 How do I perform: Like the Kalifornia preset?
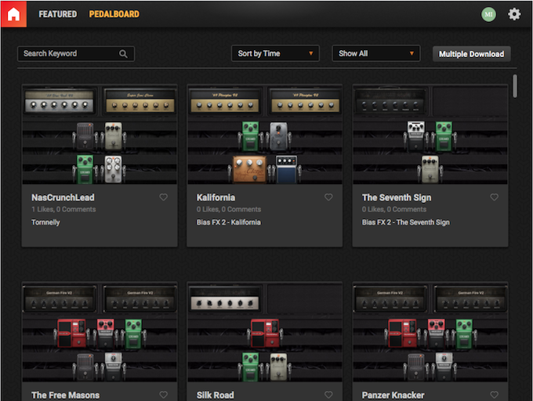tap(328, 197)
